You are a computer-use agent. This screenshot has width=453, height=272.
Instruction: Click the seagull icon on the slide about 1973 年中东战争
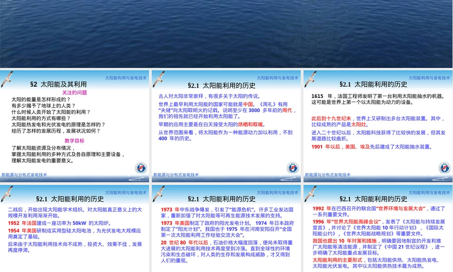[x=159, y=194]
